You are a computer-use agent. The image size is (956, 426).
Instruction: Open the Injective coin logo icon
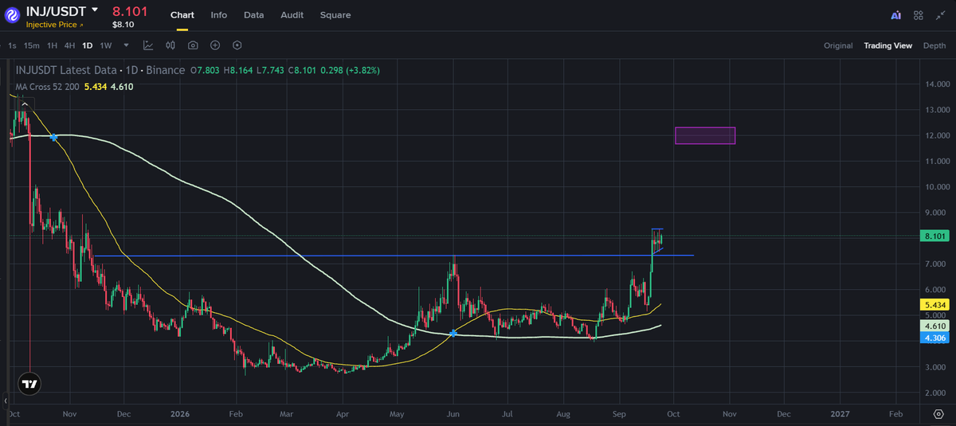click(x=12, y=15)
